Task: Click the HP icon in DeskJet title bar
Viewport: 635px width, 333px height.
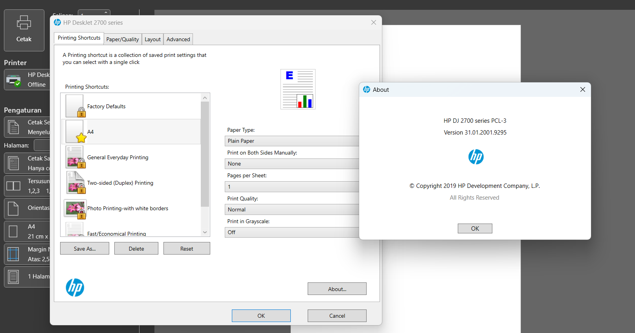Action: [x=57, y=22]
